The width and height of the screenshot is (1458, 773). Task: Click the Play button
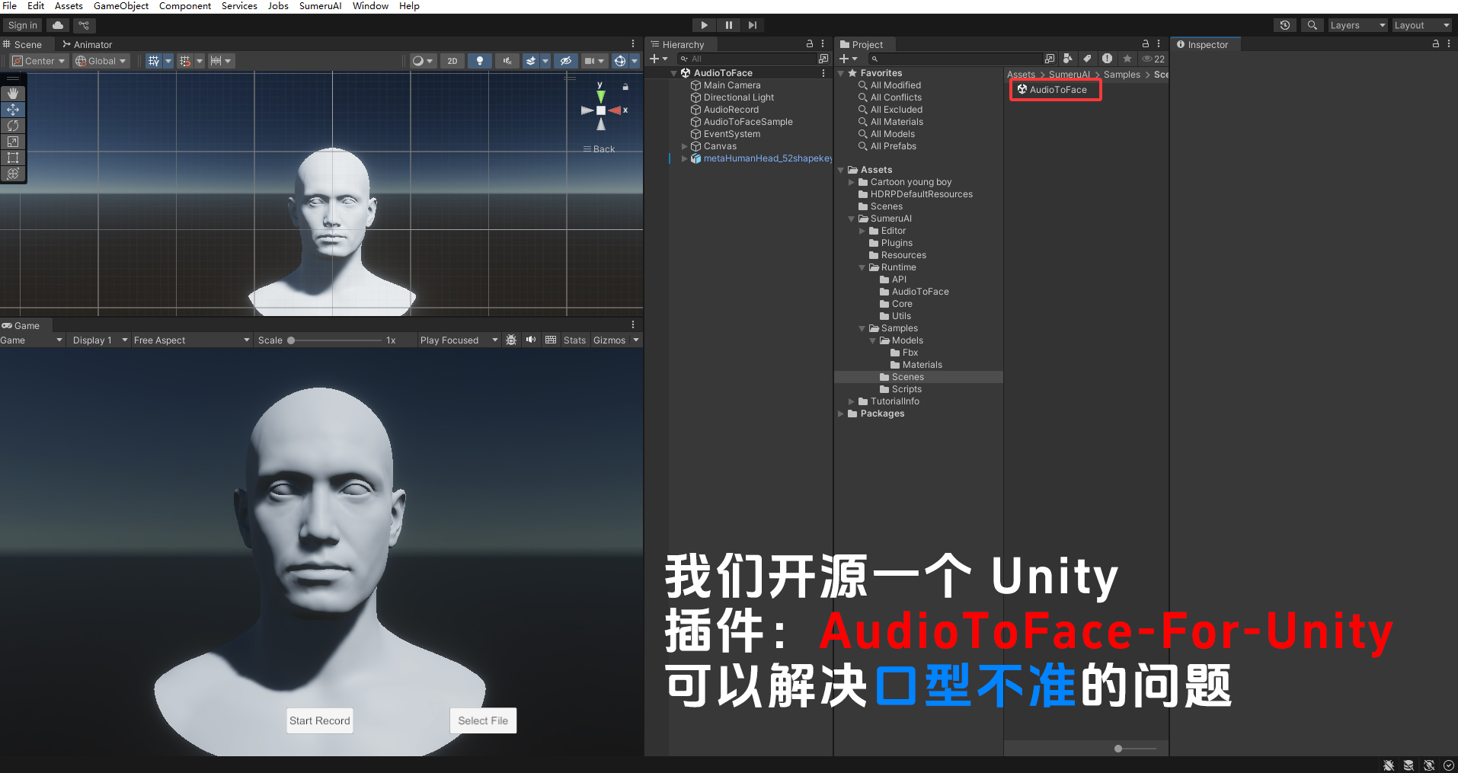click(x=705, y=25)
